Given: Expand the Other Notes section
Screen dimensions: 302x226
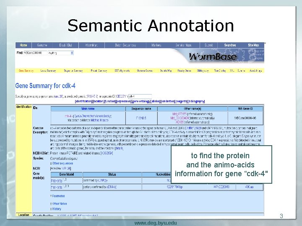Looking at the screenshot, I should coord(58,204).
